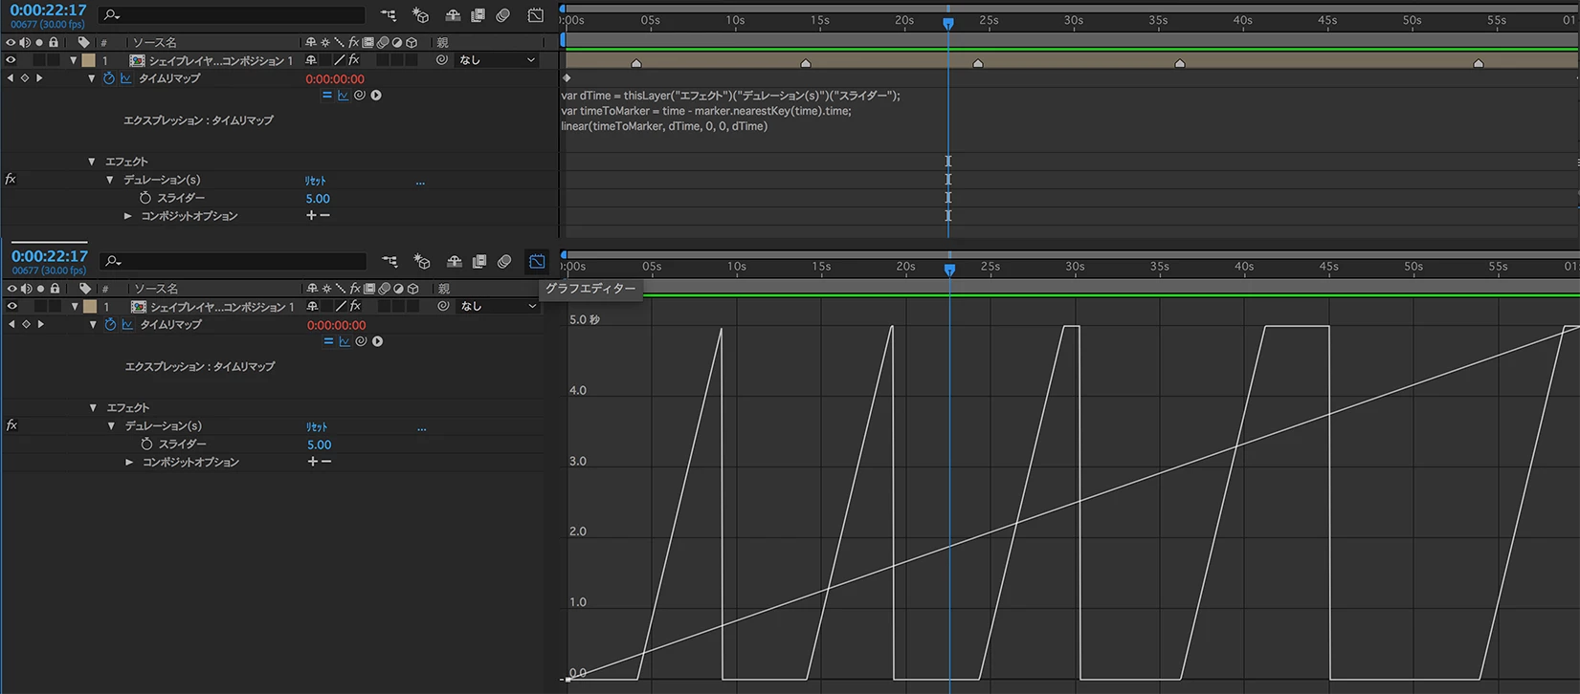Collapse デュレーション(s) effect in upper panel

pyautogui.click(x=110, y=180)
